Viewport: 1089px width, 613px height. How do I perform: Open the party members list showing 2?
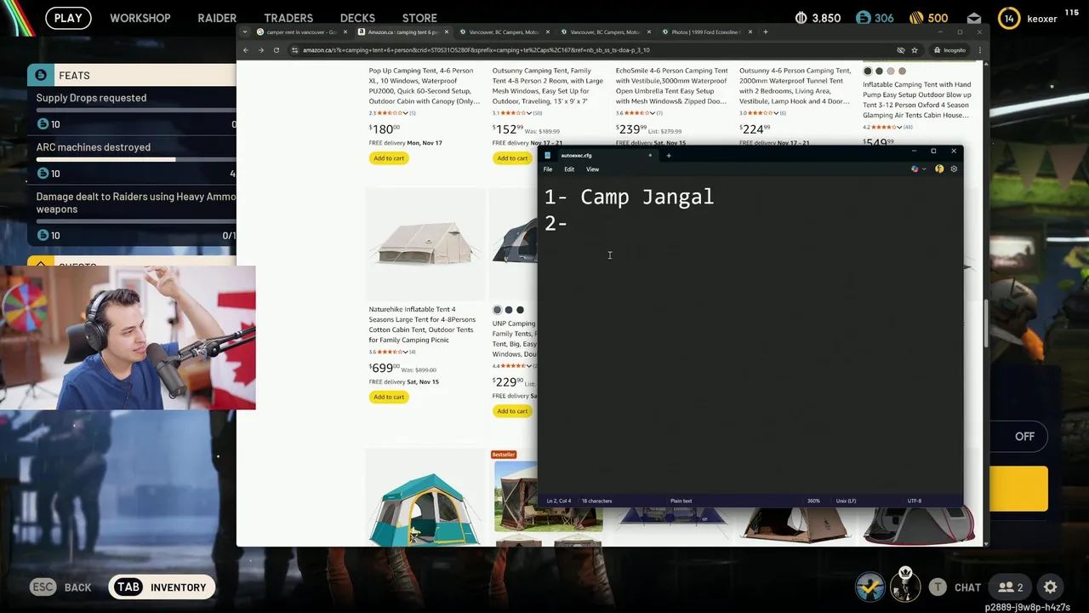(x=1011, y=587)
